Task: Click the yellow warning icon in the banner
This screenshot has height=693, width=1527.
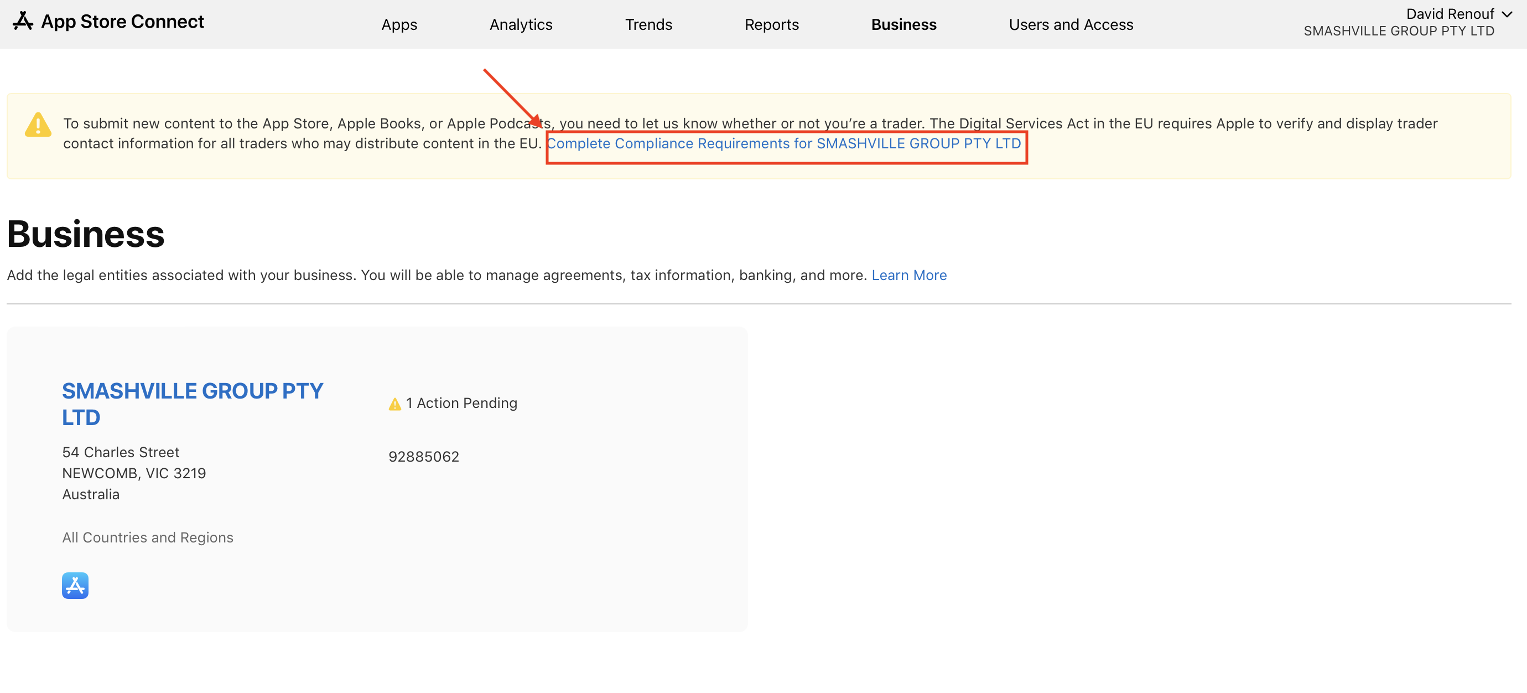Action: 38,125
